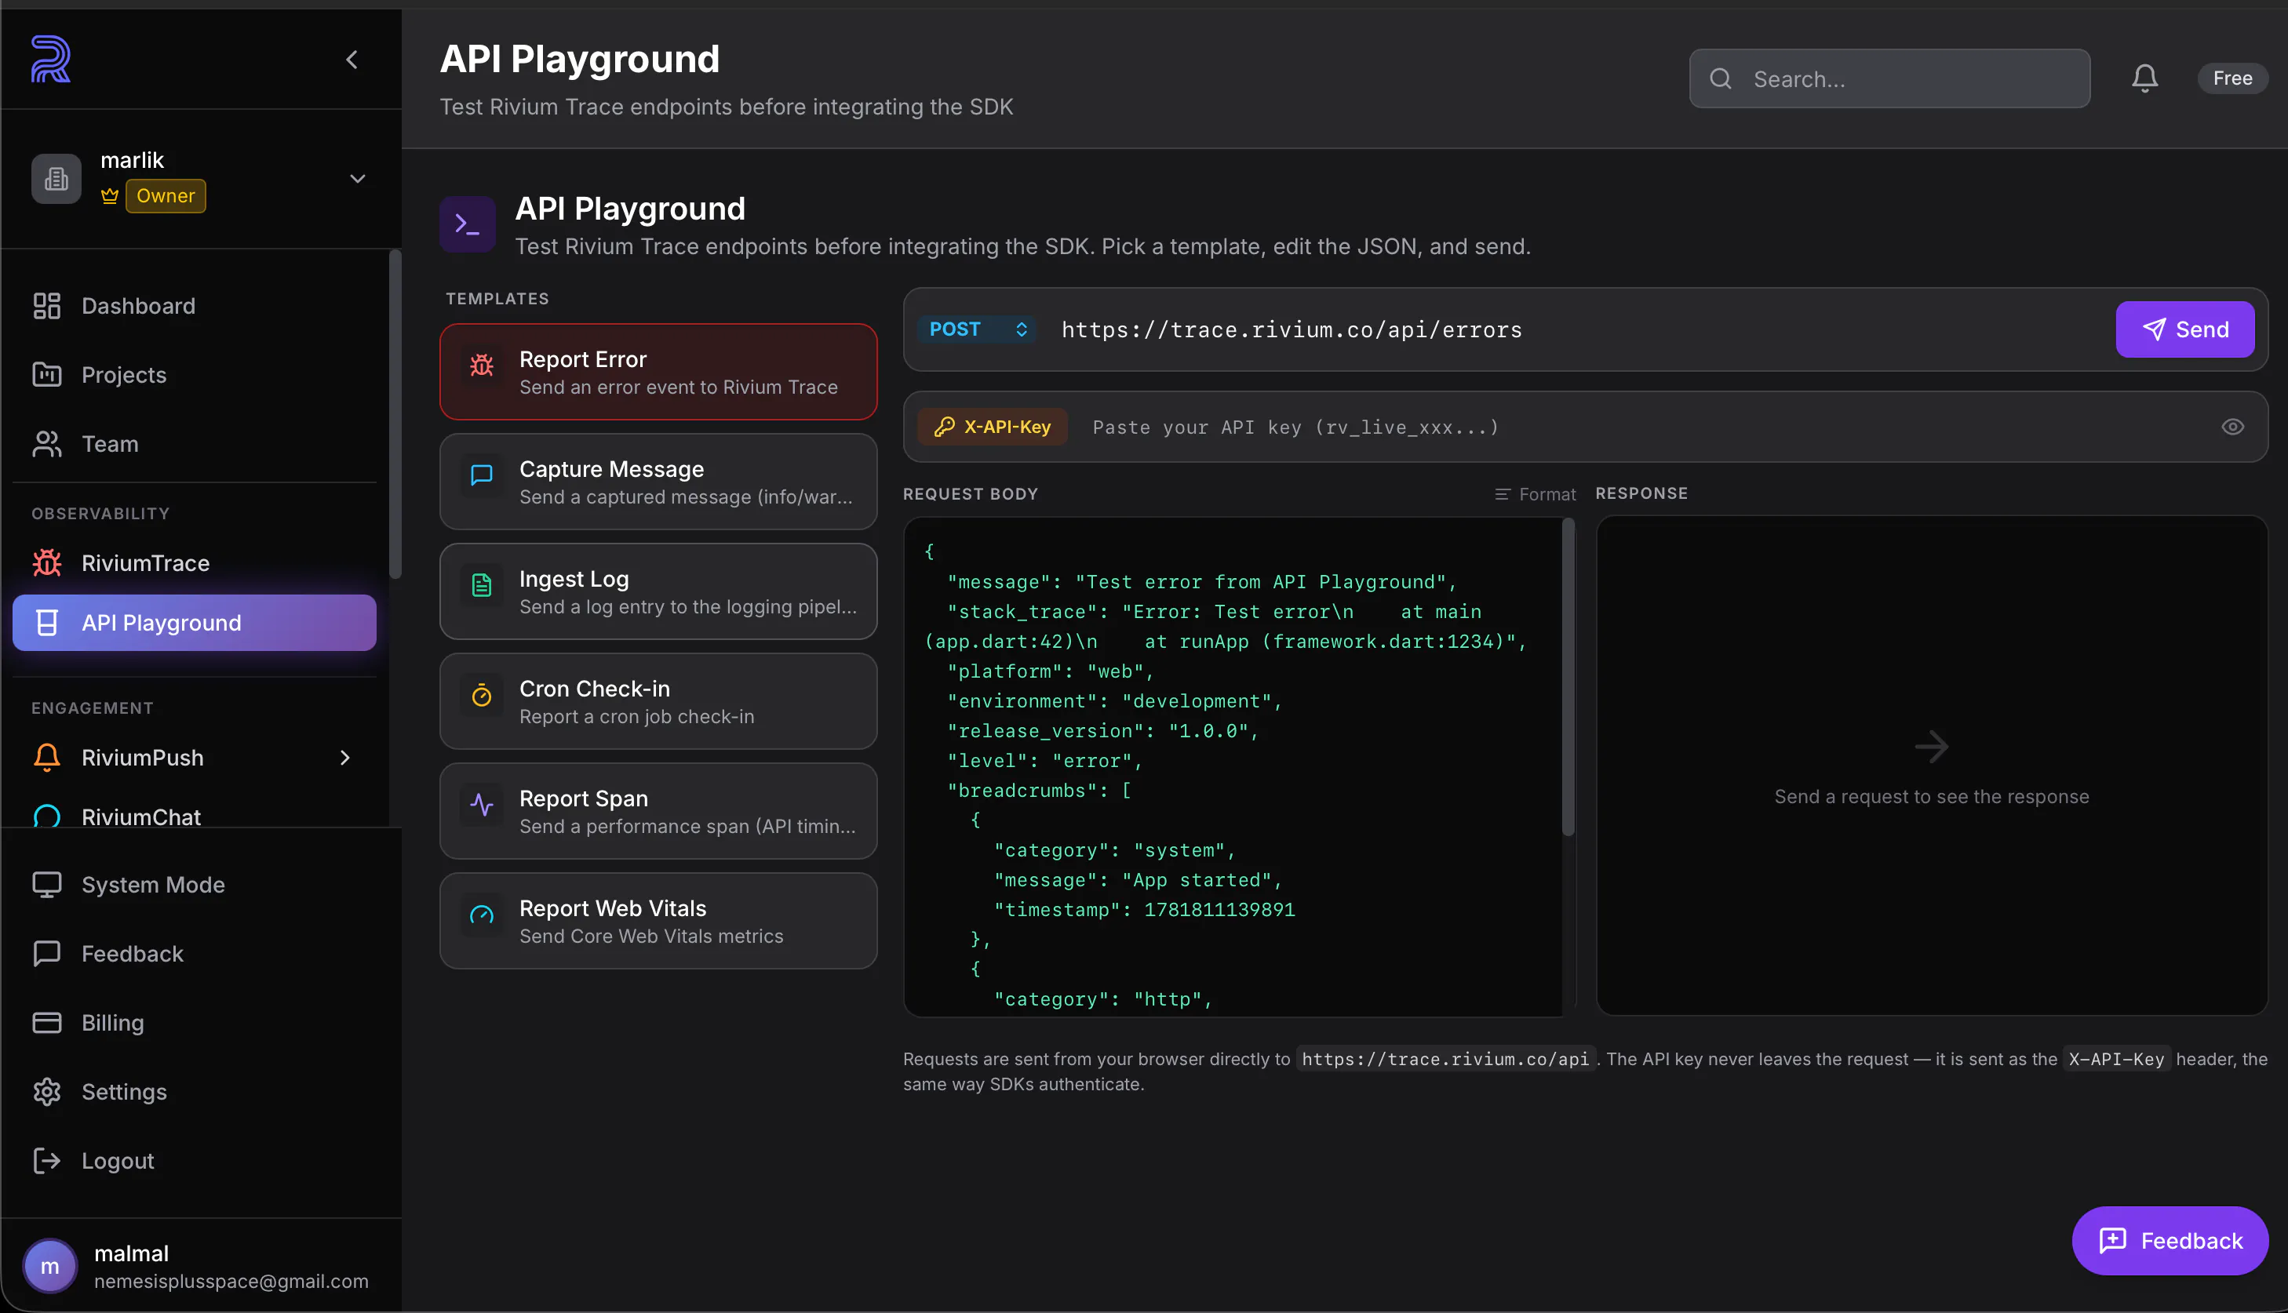The width and height of the screenshot is (2288, 1313).
Task: Open the marlik organization switcher chevron
Action: (358, 179)
